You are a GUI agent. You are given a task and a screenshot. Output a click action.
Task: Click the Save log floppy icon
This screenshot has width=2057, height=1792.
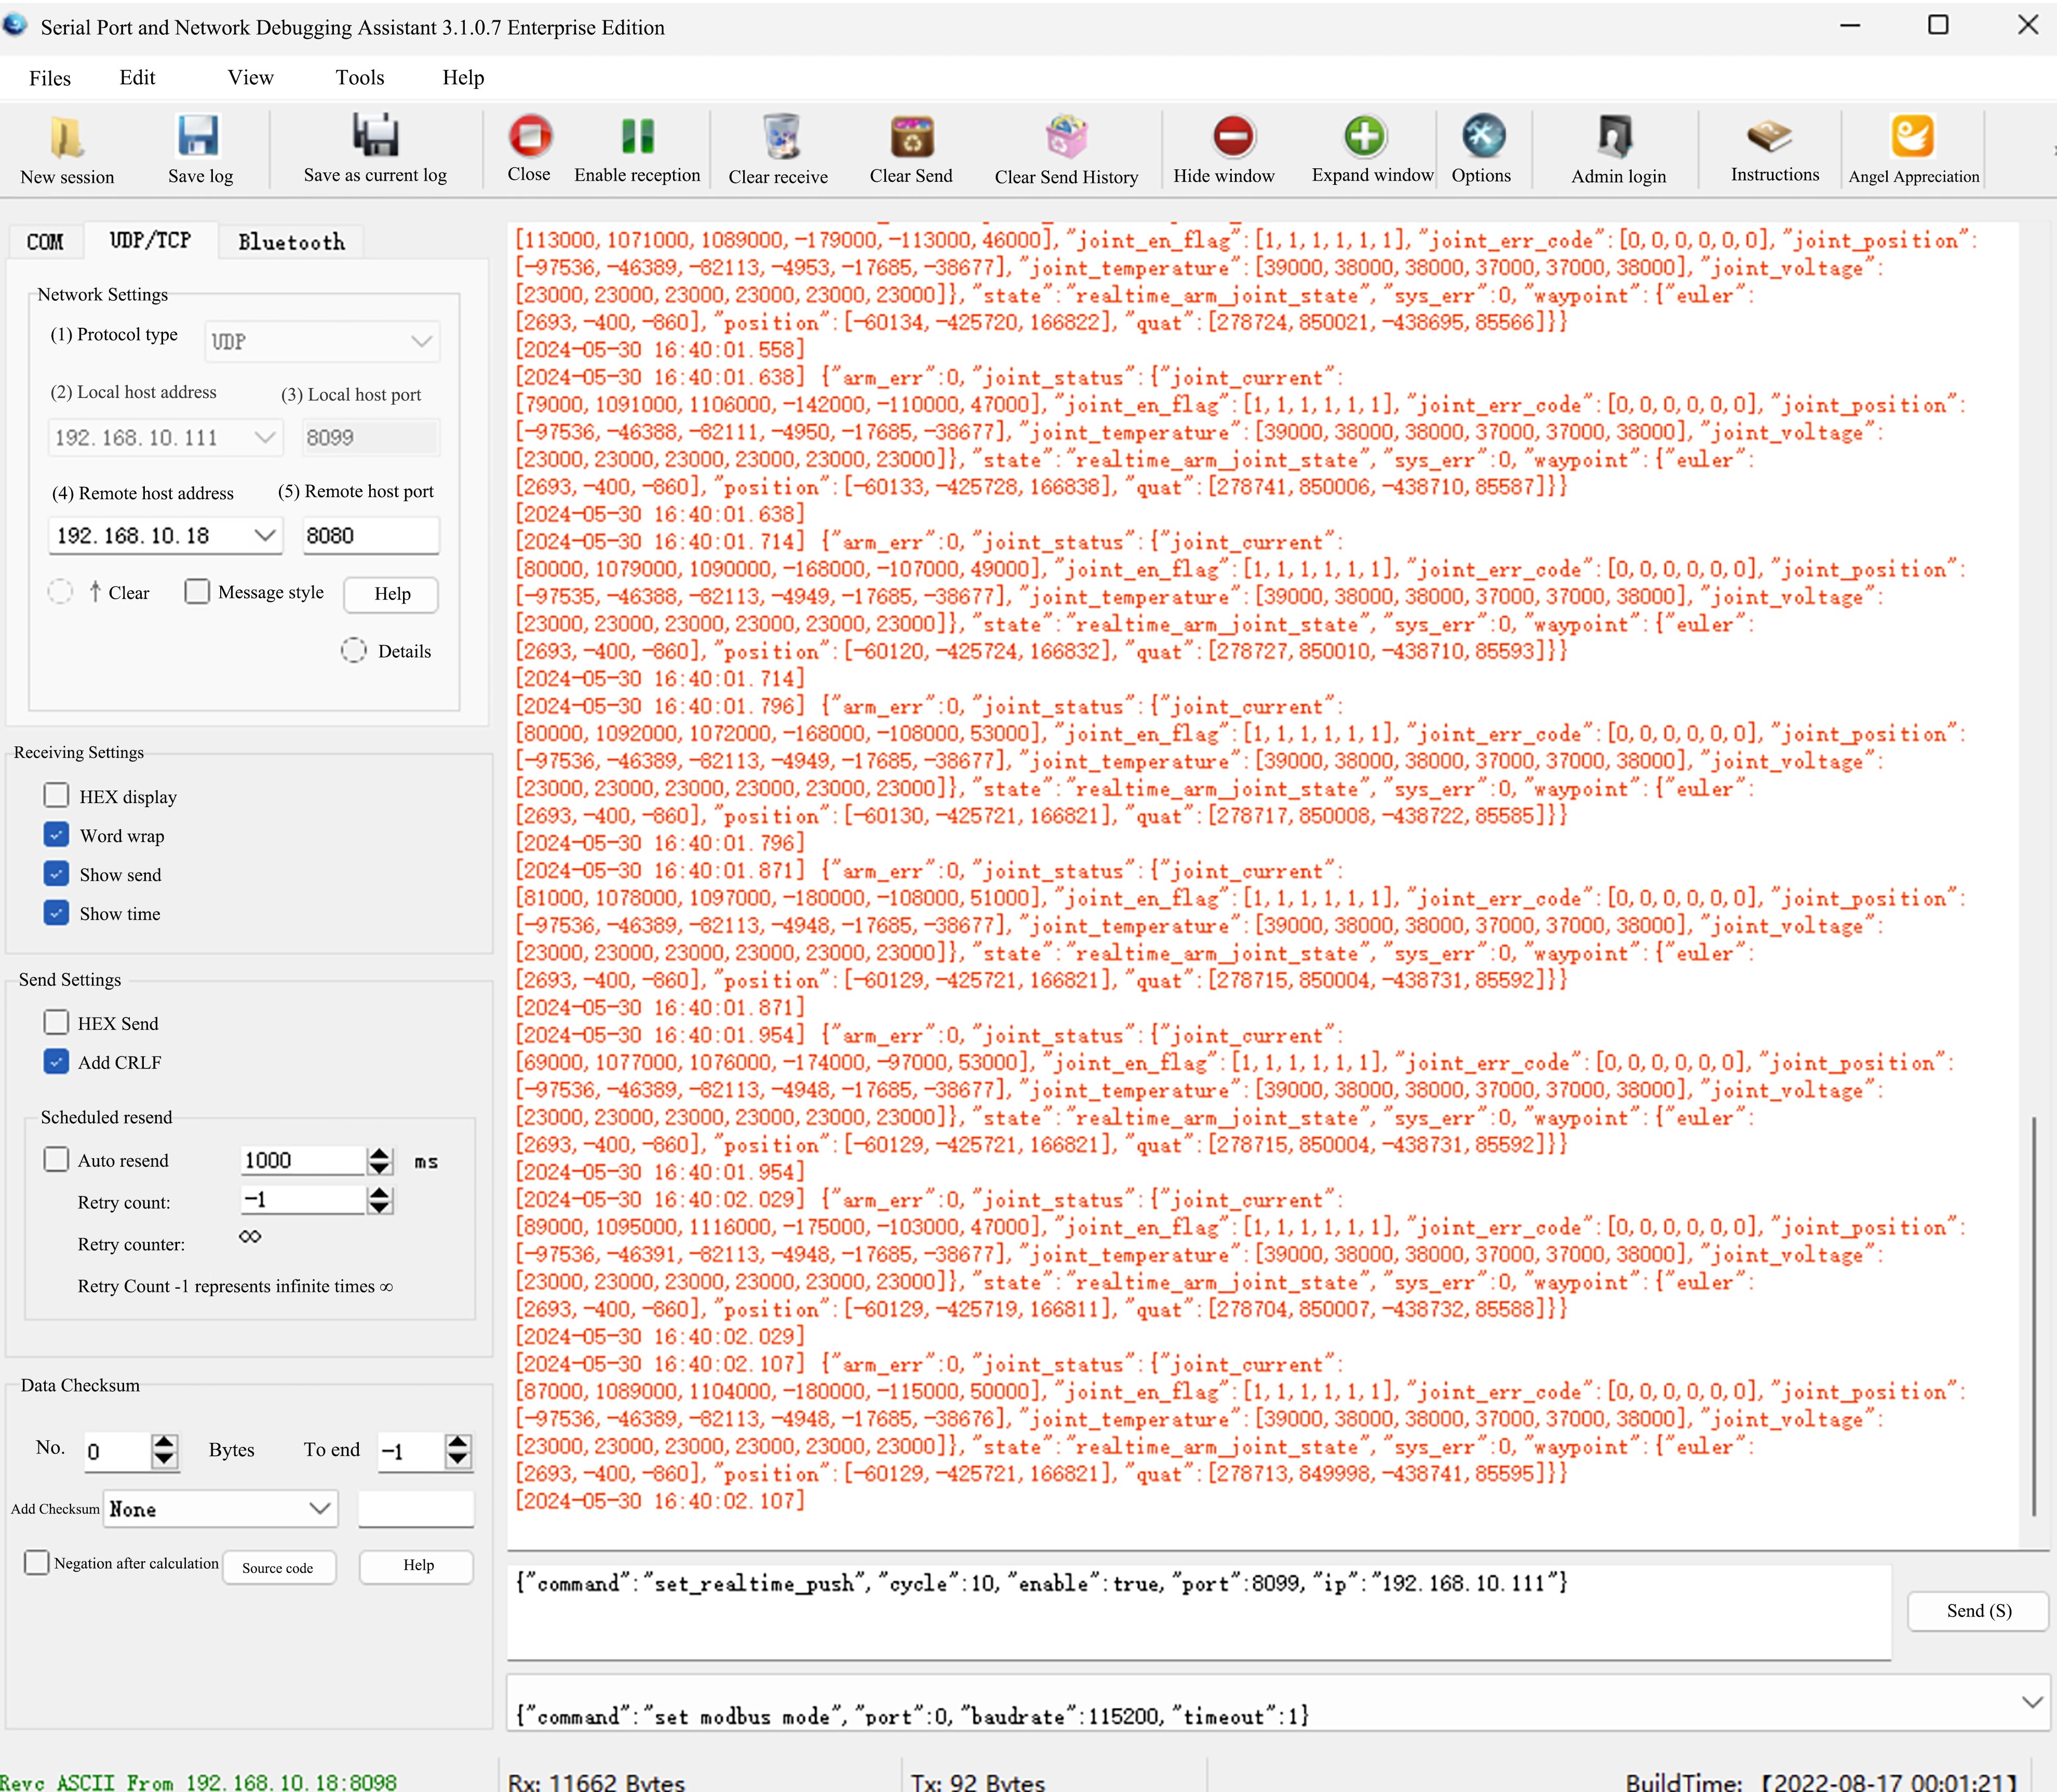pos(198,136)
